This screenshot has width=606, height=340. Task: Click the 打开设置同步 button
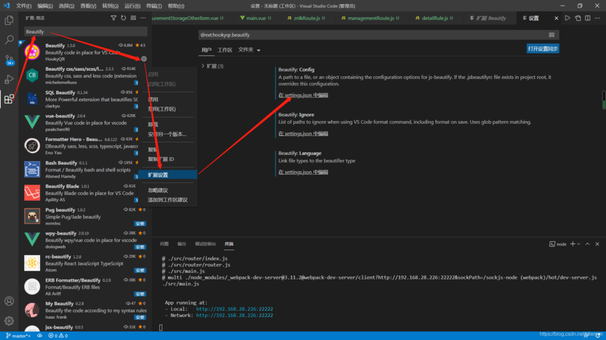coord(543,49)
